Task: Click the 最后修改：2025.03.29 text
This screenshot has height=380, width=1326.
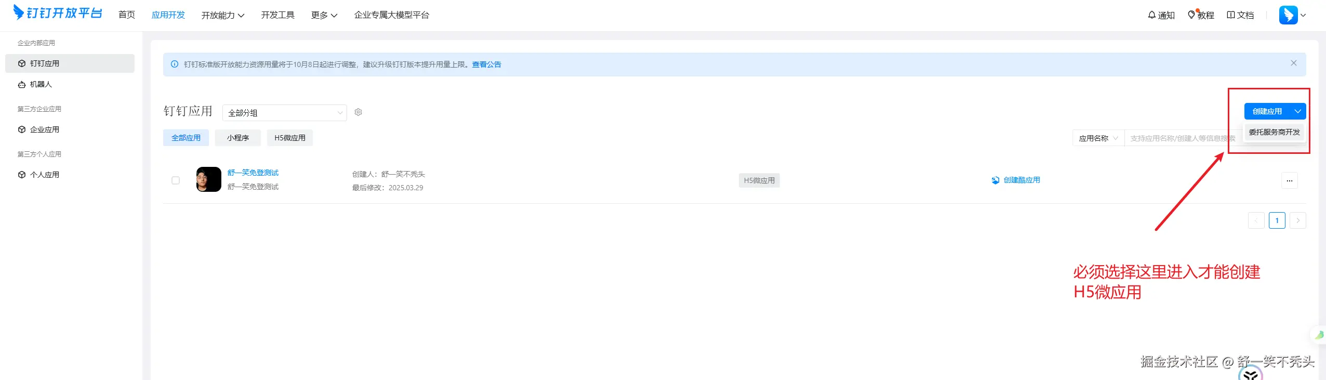Action: [x=388, y=188]
